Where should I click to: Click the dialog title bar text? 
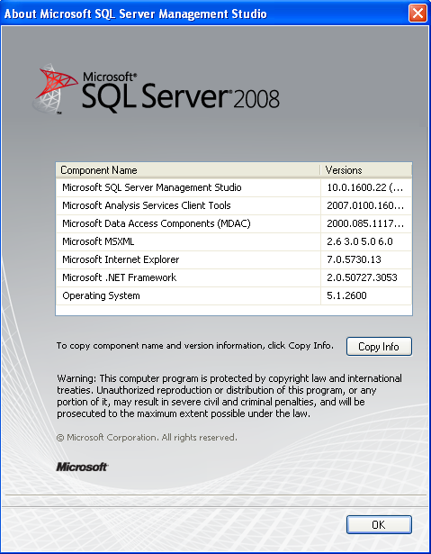coord(136,14)
